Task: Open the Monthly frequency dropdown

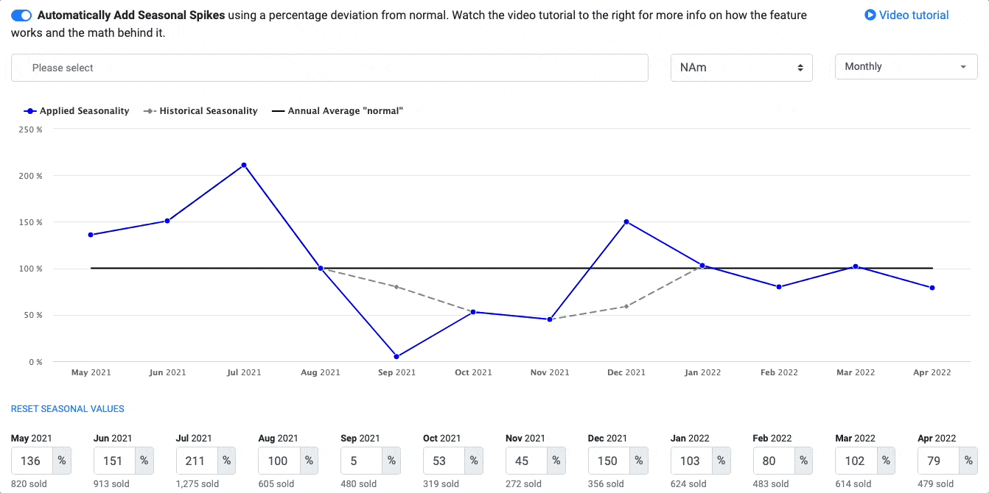Action: coord(906,66)
